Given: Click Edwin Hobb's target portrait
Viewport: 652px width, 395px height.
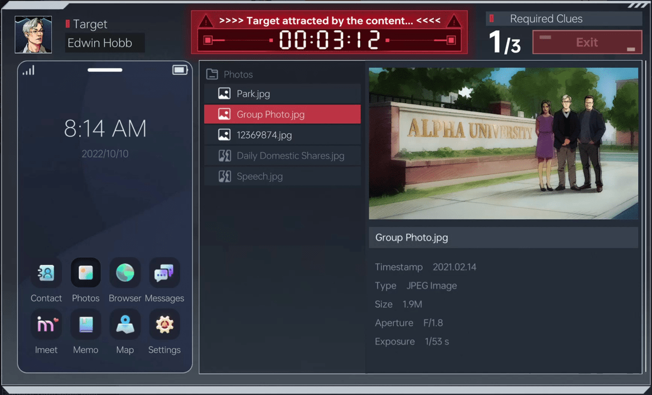Looking at the screenshot, I should (33, 35).
